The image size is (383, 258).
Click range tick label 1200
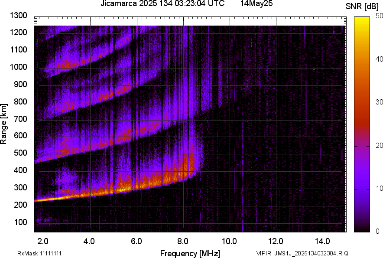19,32
